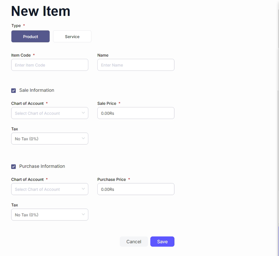279x256 pixels.
Task: Click the Sale Price input field
Action: click(x=136, y=113)
